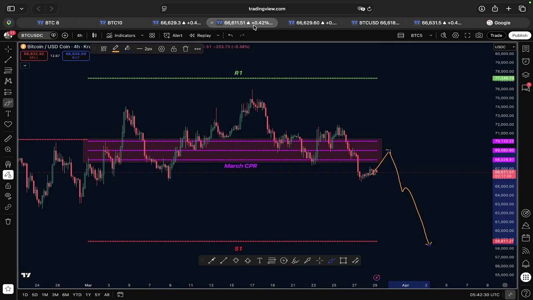The image size is (533, 300).
Task: Enter fullscreen chart mode
Action: (x=467, y=35)
